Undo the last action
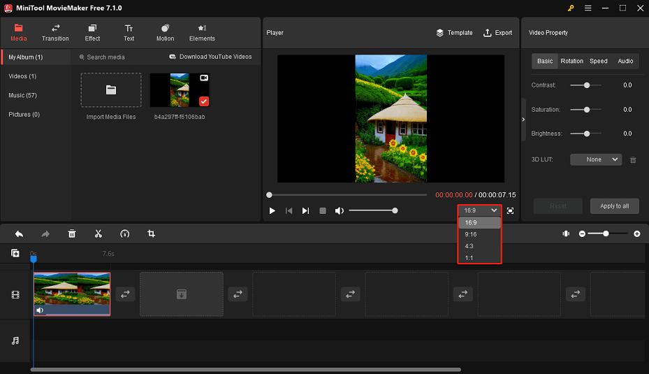Viewport: 649px width, 374px height. coord(19,234)
